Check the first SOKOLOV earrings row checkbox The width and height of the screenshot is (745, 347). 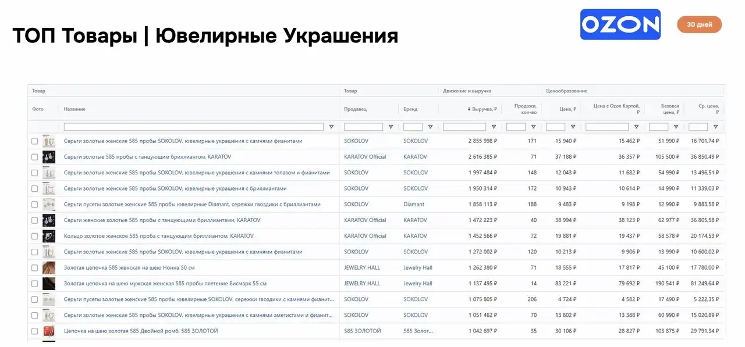pos(35,141)
